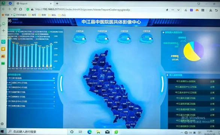Expand the system tray hidden icons chevron
Viewport: 220px width, 135px height.
[x=182, y=132]
